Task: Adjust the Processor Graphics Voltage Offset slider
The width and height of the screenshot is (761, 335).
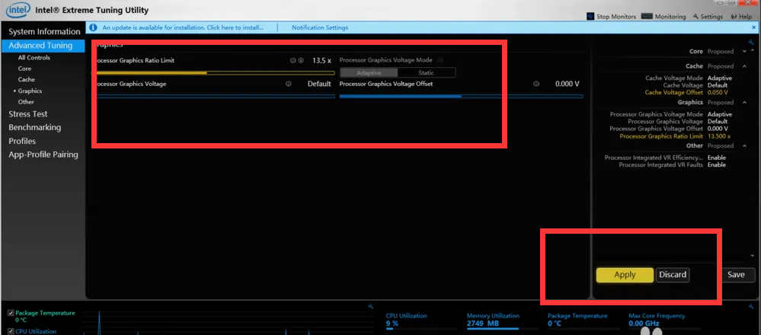Action: pos(461,97)
